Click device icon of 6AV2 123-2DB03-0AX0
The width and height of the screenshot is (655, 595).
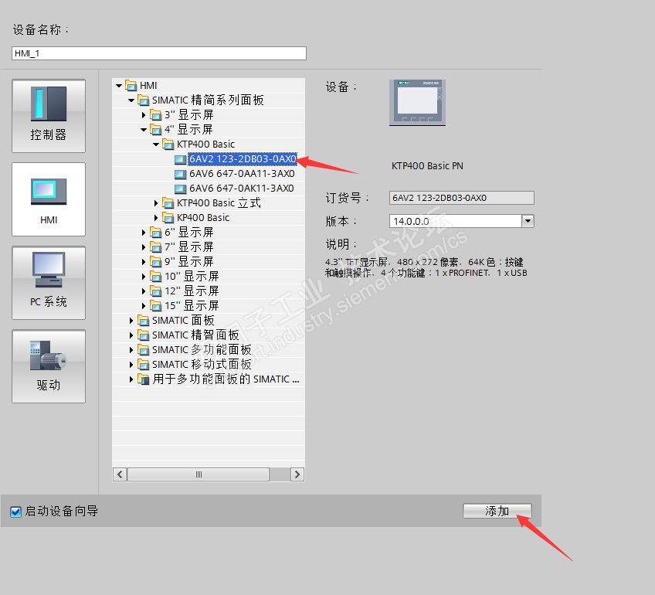pyautogui.click(x=180, y=159)
